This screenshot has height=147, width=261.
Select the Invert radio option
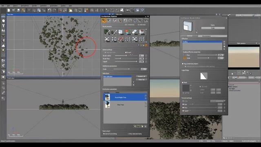pyautogui.click(x=126, y=53)
